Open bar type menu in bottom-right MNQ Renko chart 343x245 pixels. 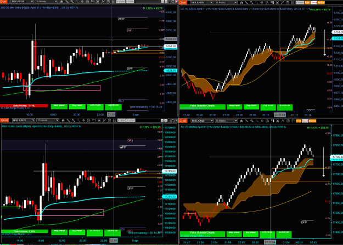241,121
